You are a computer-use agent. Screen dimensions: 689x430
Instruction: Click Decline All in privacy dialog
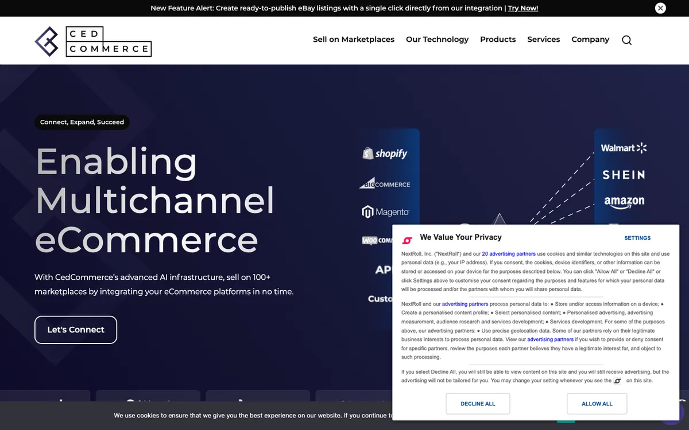[478, 404]
